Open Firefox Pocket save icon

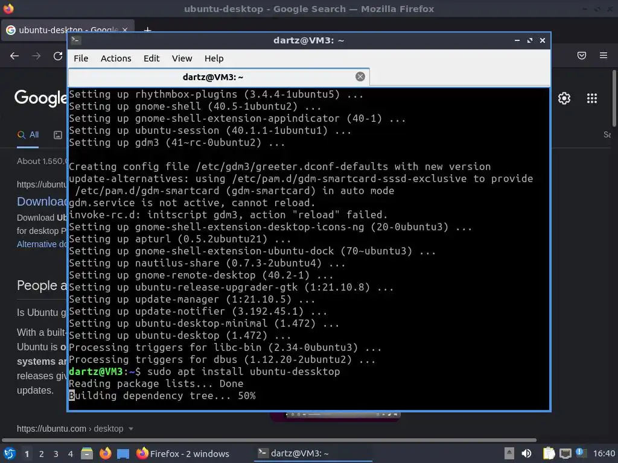(x=582, y=55)
